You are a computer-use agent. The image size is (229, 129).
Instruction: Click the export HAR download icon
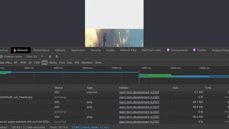tap(57, 57)
